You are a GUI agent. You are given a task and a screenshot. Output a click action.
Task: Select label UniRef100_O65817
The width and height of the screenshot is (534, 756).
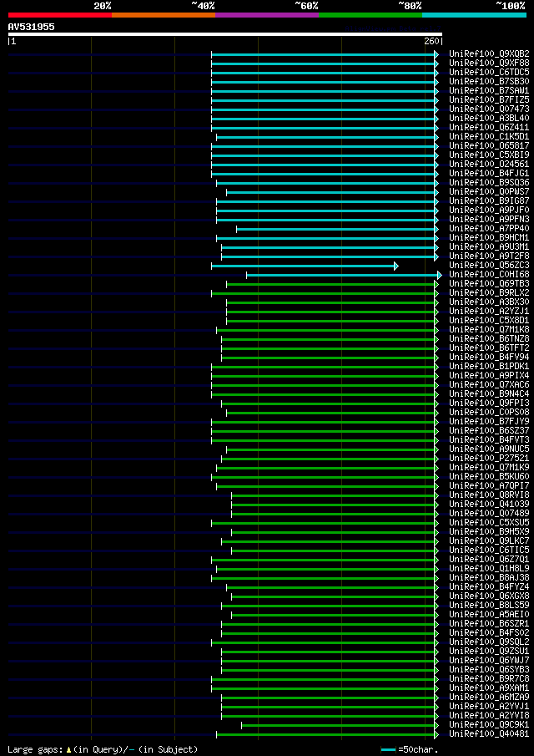pyautogui.click(x=489, y=146)
